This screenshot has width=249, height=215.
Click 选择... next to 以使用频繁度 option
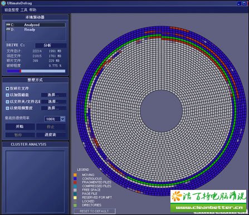coord(53,108)
